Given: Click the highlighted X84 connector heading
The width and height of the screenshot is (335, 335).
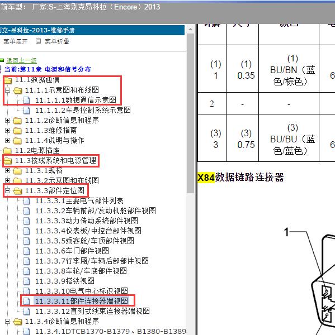Looking at the screenshot, I should tap(206, 178).
